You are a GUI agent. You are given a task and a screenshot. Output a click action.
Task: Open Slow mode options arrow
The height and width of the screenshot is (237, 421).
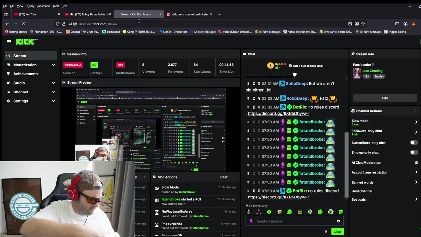click(x=416, y=122)
